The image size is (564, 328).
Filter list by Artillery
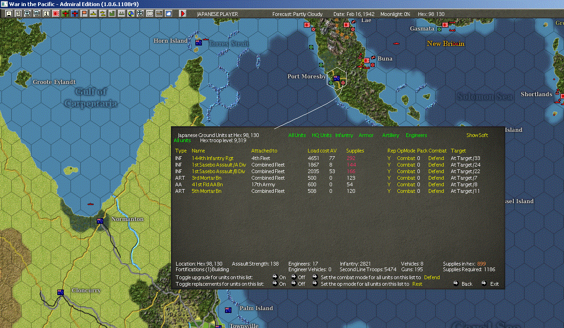pyautogui.click(x=391, y=135)
